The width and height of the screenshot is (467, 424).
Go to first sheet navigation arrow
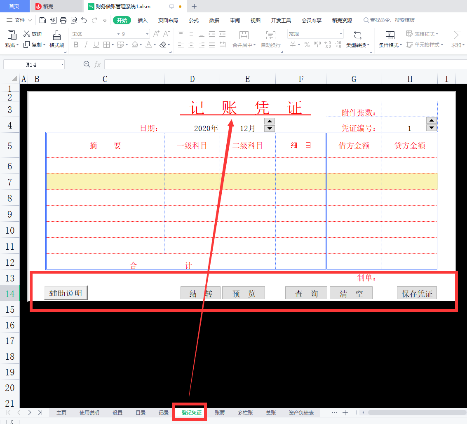click(x=8, y=413)
